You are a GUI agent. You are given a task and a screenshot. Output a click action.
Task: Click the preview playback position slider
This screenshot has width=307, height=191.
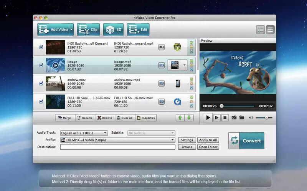237,106
